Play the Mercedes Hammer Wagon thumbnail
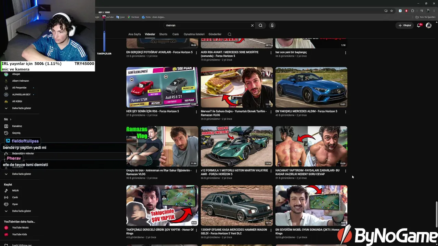The image size is (438, 246). point(237,205)
